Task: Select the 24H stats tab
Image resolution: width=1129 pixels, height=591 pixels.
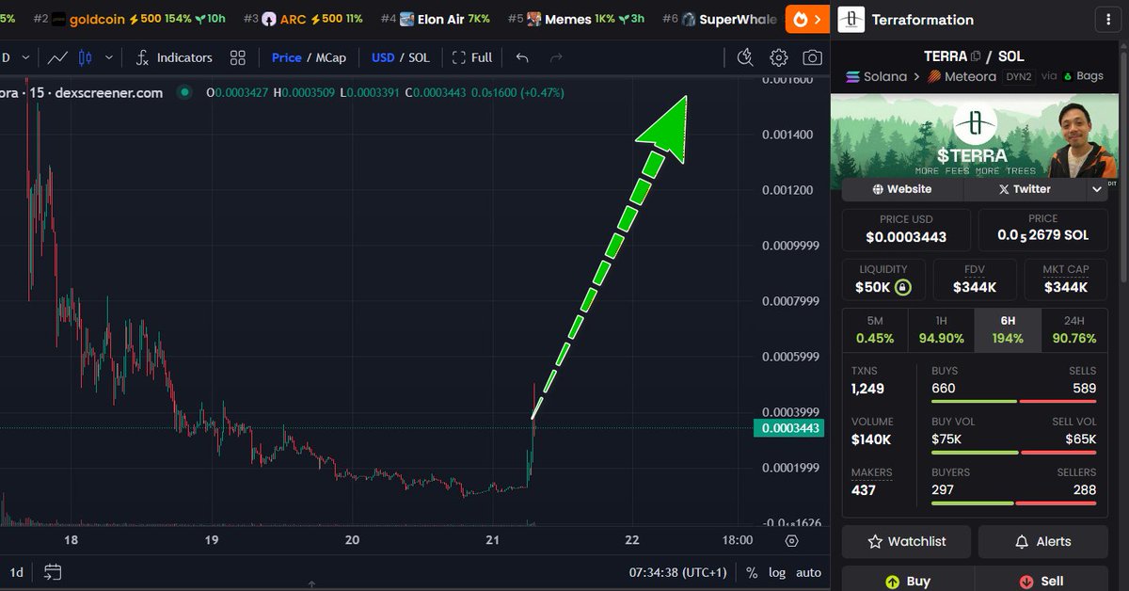Action: click(1073, 330)
